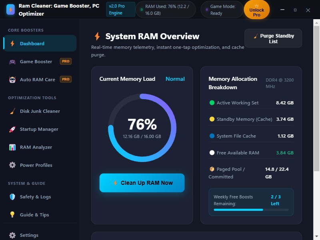Click Clean Up RAM Now button
320x240 pixels.
click(142, 183)
